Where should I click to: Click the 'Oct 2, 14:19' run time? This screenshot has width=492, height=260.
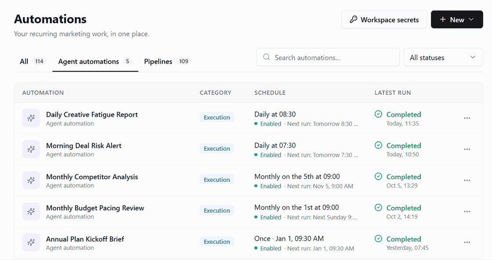click(x=402, y=217)
